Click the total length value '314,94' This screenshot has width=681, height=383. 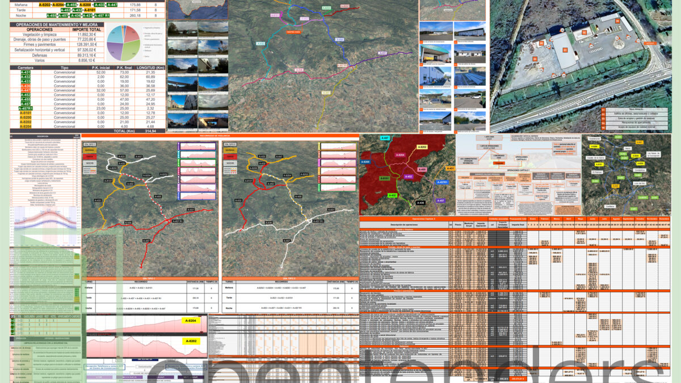point(150,131)
